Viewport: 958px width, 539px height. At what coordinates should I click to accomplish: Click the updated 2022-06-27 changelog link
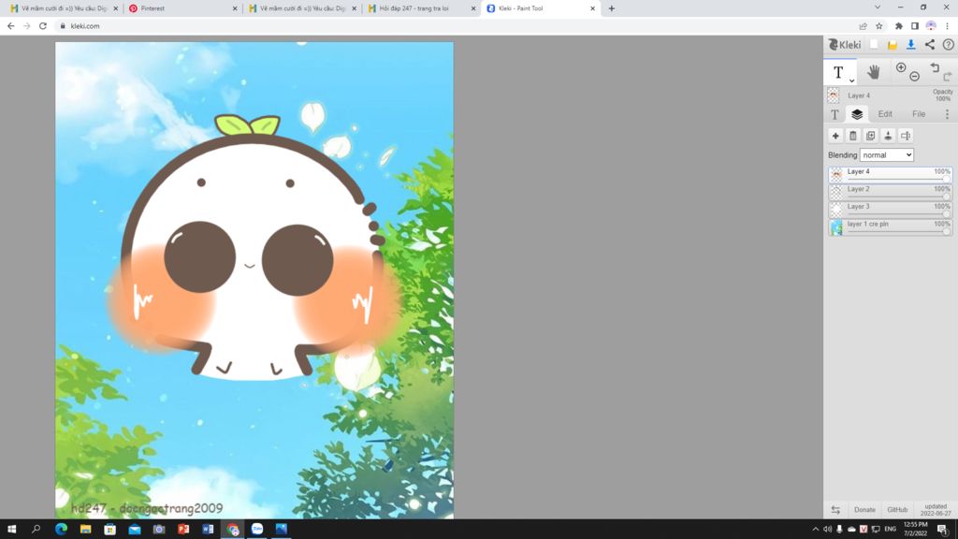point(936,510)
